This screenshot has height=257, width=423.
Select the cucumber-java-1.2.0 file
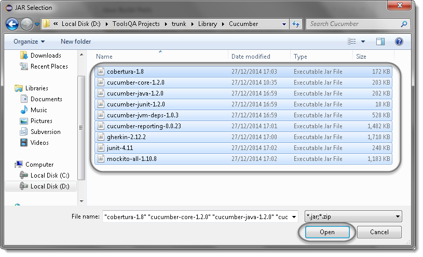tap(243, 93)
